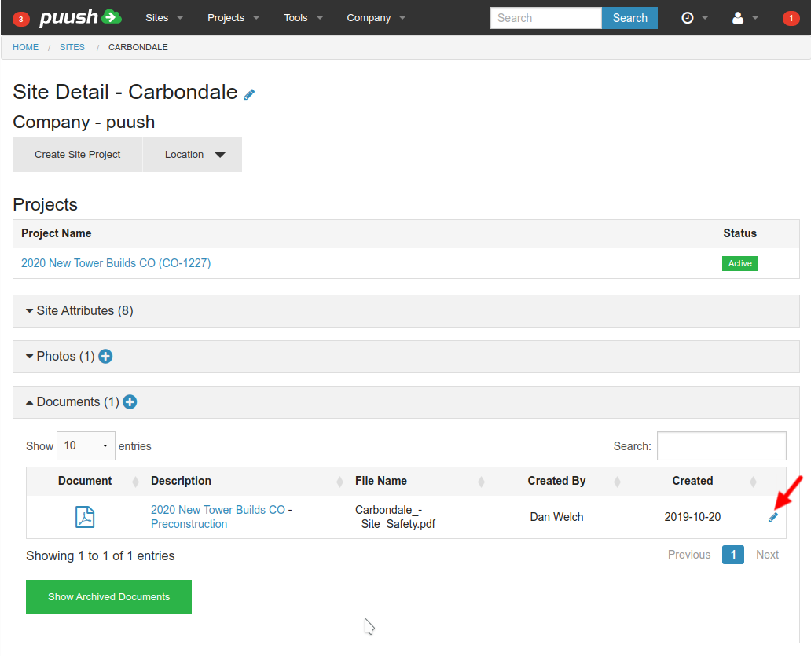Click the plus icon to add a photo
This screenshot has height=656, width=811.
point(105,357)
